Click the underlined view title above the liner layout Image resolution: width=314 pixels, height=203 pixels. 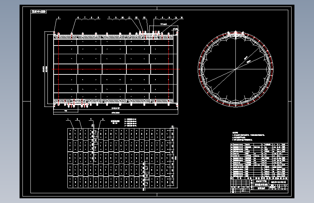(x=115, y=122)
